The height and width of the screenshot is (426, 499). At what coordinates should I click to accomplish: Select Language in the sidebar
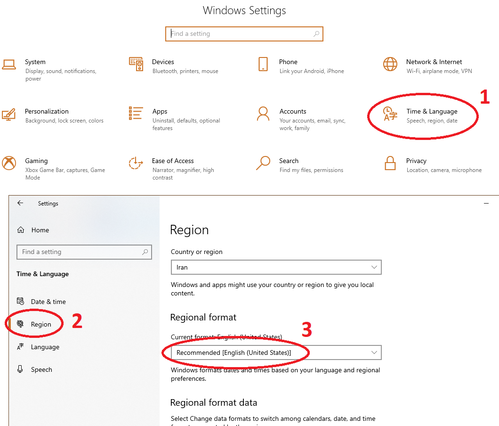pos(45,347)
